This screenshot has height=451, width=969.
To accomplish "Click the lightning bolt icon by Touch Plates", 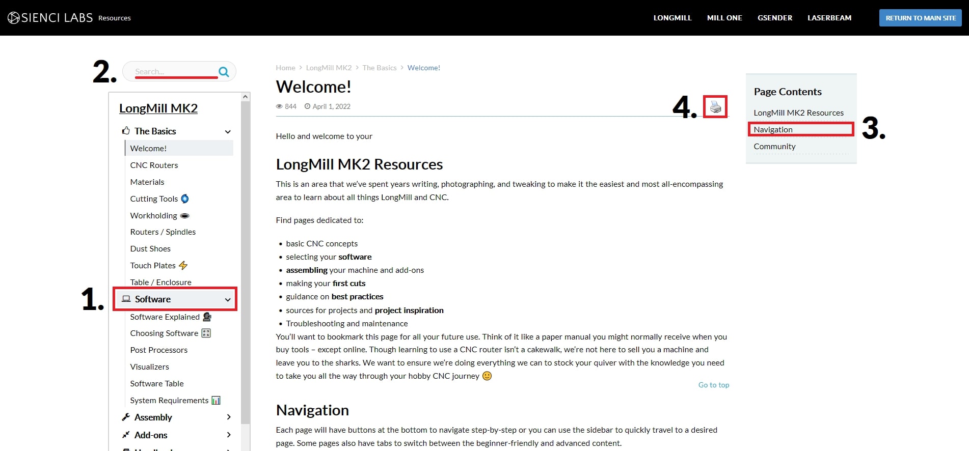I will (183, 265).
